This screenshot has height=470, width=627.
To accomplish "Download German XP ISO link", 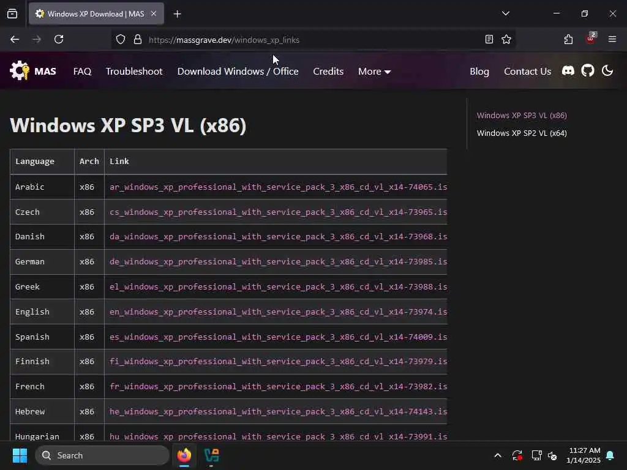I will click(x=279, y=262).
